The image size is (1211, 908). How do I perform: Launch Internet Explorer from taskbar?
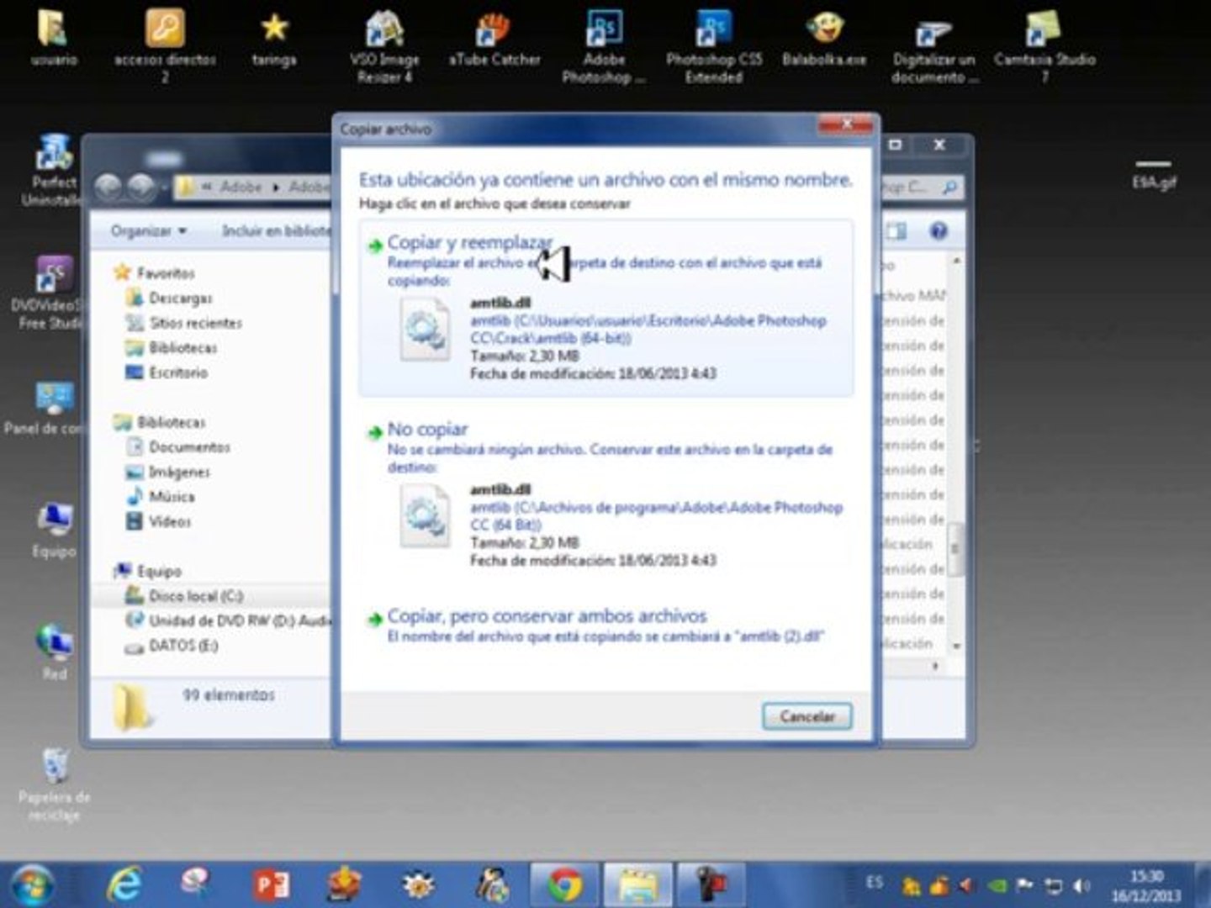click(124, 884)
